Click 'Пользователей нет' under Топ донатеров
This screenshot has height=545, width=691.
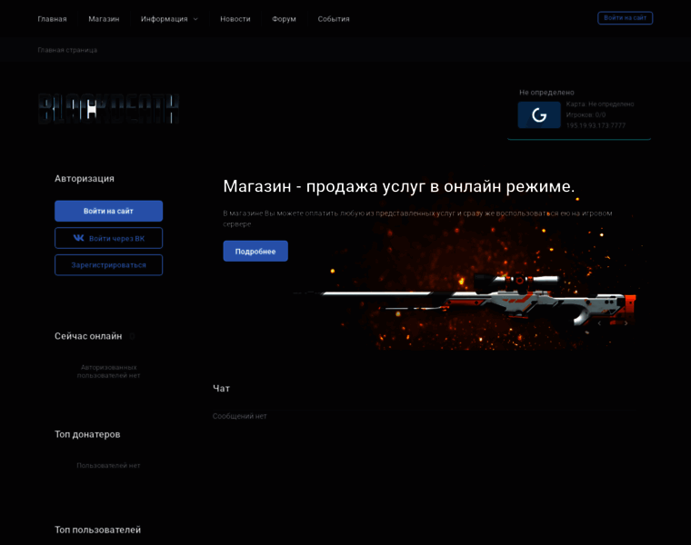tap(108, 465)
